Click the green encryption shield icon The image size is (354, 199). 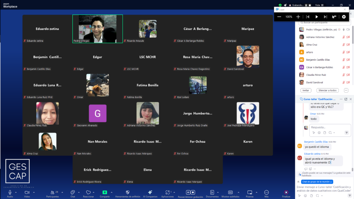(280, 5)
